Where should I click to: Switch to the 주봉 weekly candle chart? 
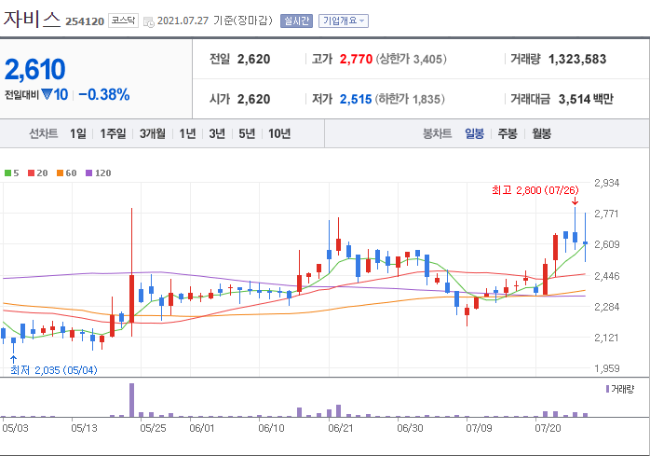[x=508, y=133]
